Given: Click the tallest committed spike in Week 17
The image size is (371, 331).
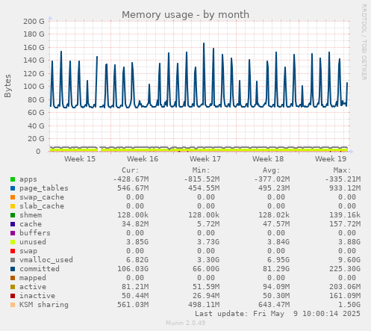Looking at the screenshot, I should coord(204,43).
